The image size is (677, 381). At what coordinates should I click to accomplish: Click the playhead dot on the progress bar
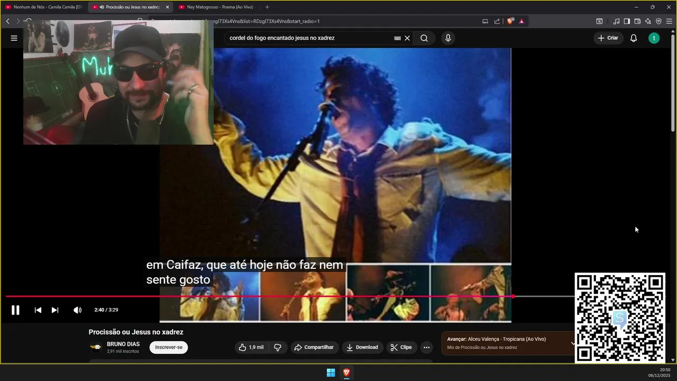tap(513, 296)
